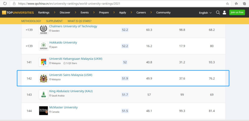Click the location pin beside Saudi Arabia
249x121 pixels.
50,96
